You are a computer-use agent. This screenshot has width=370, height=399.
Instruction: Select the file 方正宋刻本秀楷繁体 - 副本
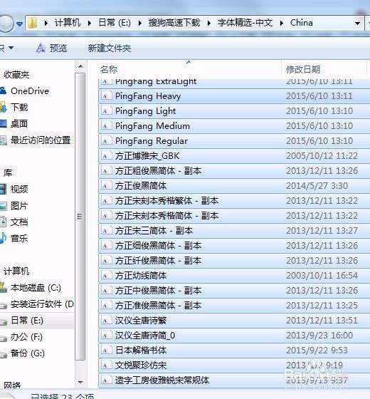click(234, 201)
